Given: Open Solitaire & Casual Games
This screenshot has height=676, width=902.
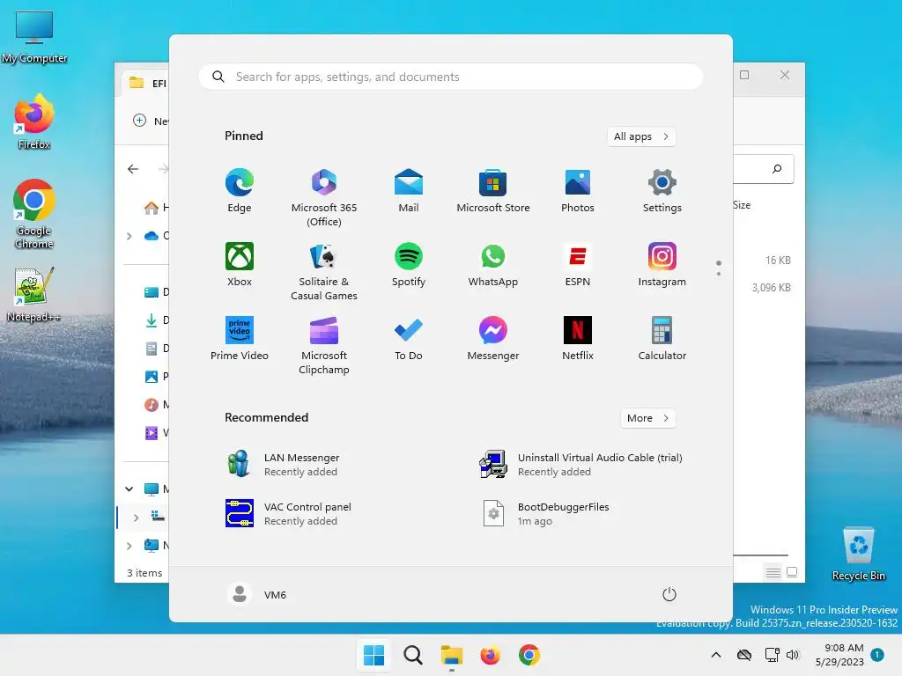Looking at the screenshot, I should [324, 271].
